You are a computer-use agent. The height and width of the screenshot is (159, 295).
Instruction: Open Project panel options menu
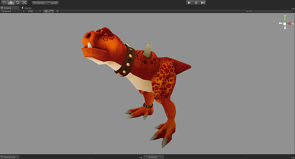click(x=293, y=157)
